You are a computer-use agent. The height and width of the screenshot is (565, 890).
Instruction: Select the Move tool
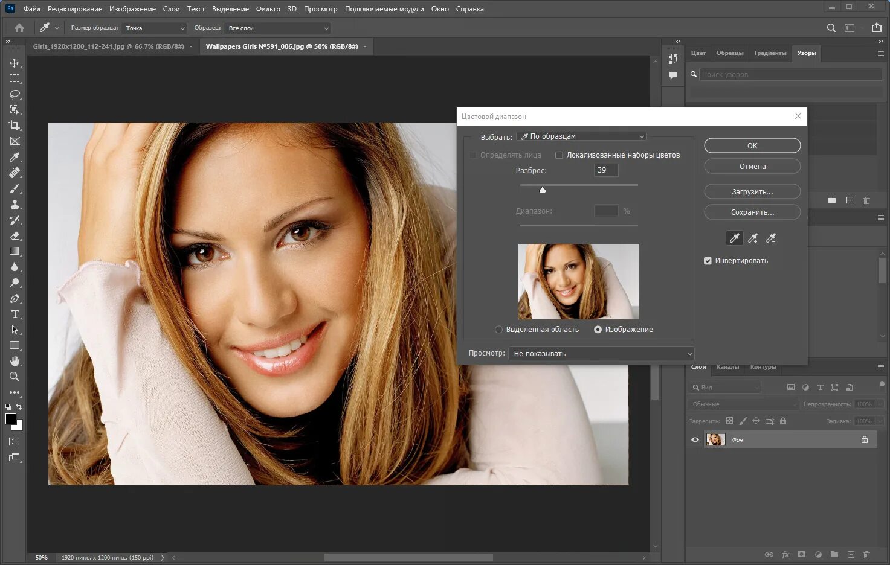point(15,63)
